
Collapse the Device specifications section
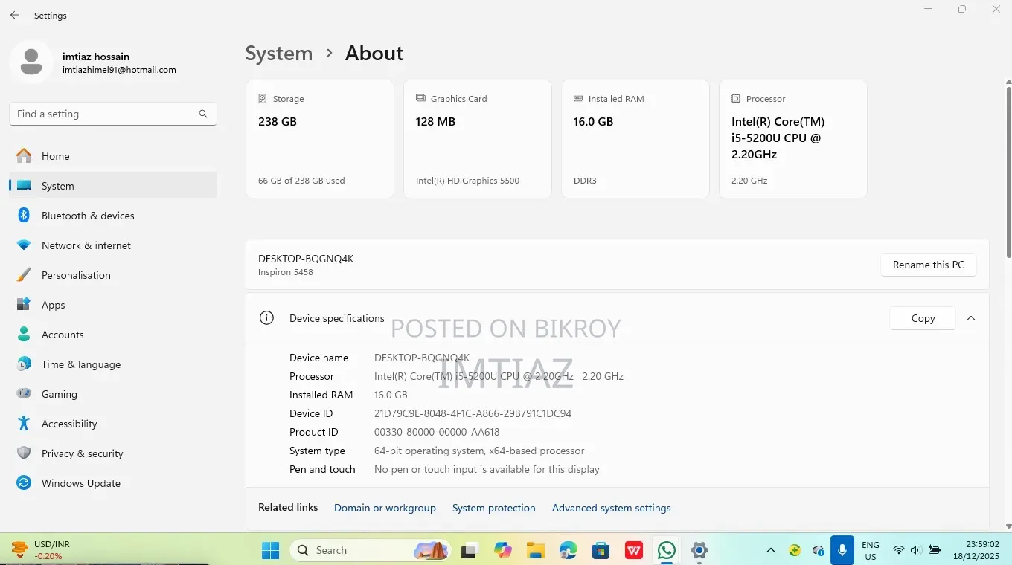971,318
